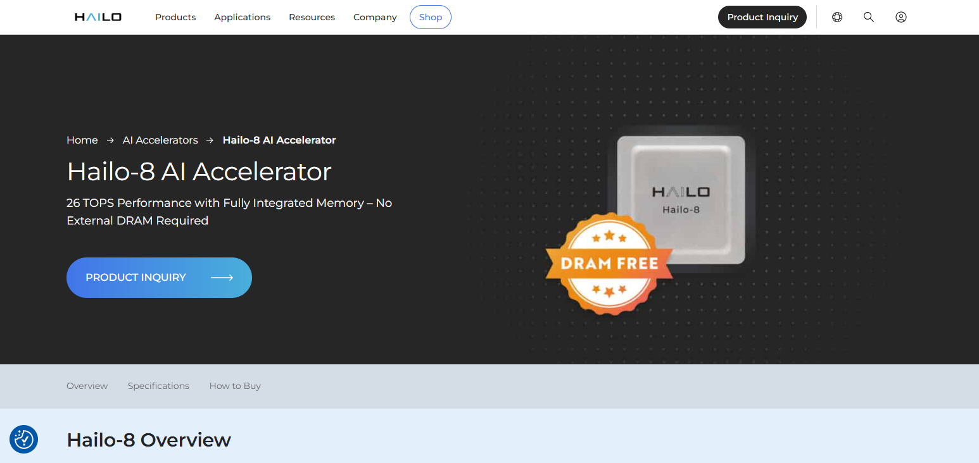Image resolution: width=979 pixels, height=463 pixels.
Task: Open the user account icon
Action: (x=901, y=17)
